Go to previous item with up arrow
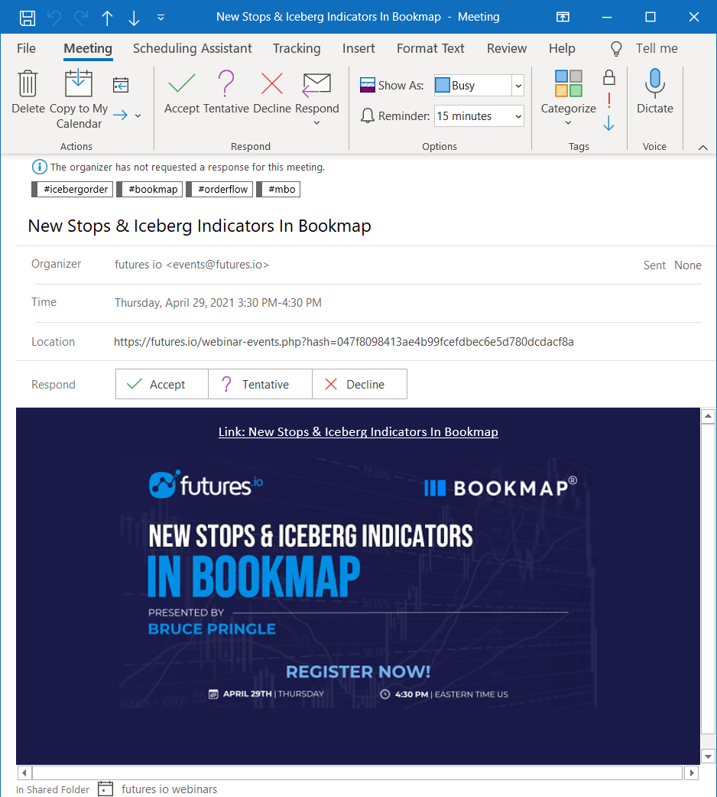This screenshot has width=717, height=797. pyautogui.click(x=107, y=18)
